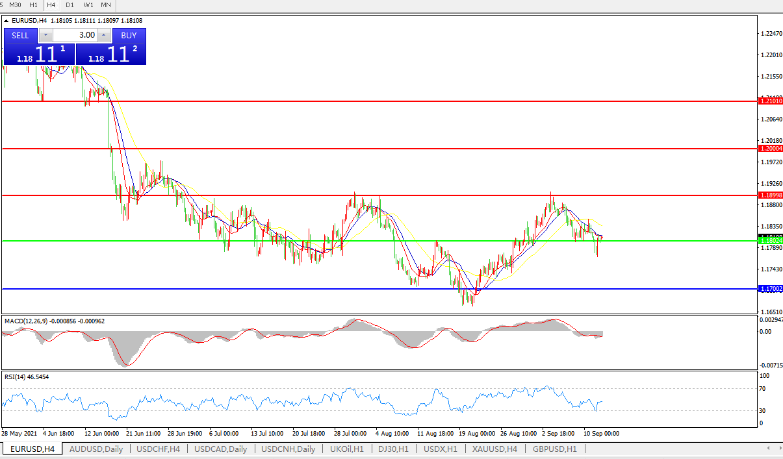Select the red 1.18998 price level label

[x=771, y=195]
